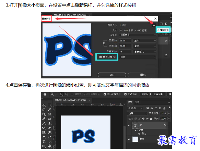
Task: Toggle the 重新采样 checkbox
Action: coord(101,57)
